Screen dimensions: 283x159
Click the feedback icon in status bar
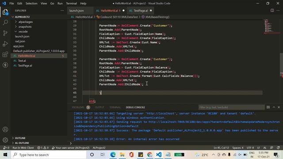pos(272,148)
